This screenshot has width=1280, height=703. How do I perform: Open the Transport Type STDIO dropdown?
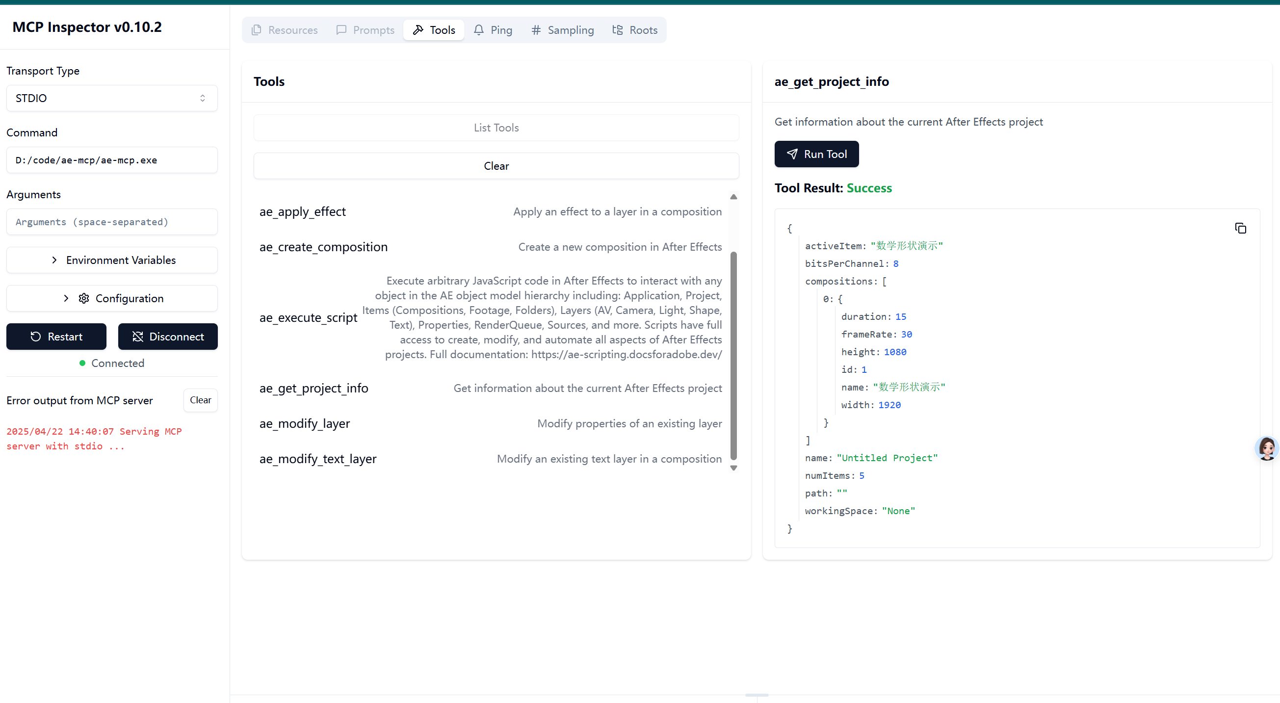tap(112, 98)
